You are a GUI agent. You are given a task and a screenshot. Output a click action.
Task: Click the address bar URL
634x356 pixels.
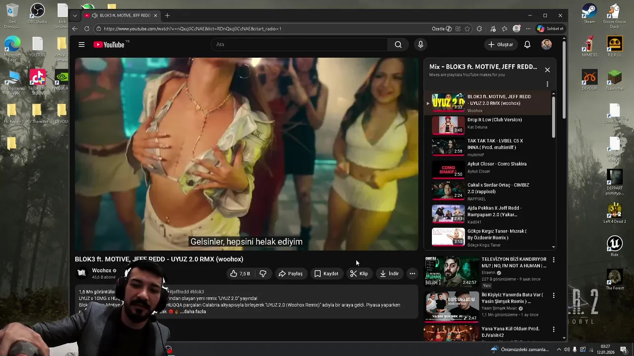click(193, 29)
